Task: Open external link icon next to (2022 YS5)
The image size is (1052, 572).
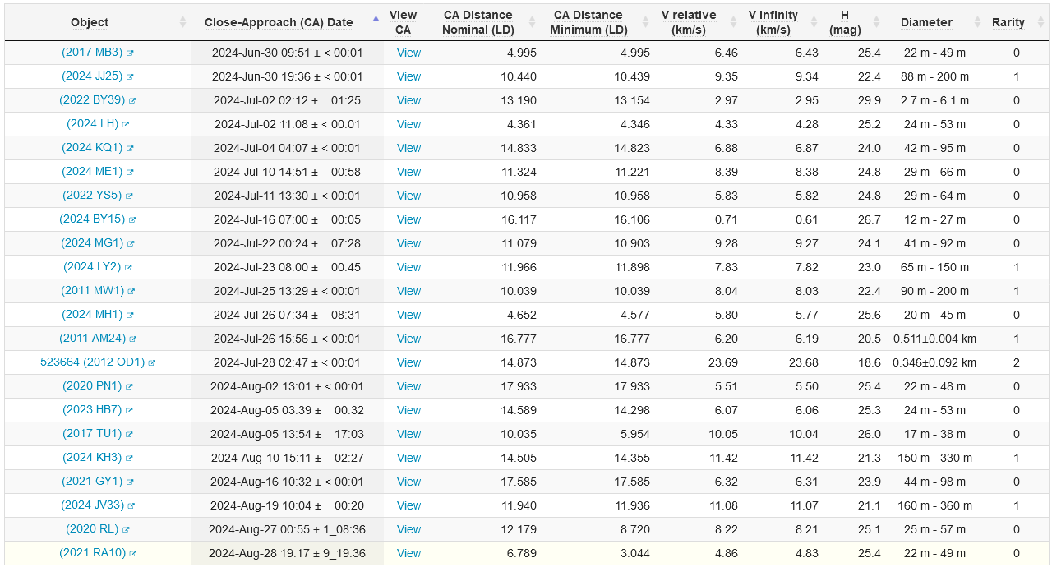Action: 129,196
